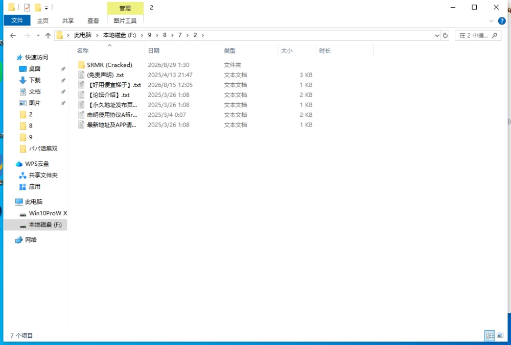Open pinned folder 9 in navigation pane

pos(31,137)
